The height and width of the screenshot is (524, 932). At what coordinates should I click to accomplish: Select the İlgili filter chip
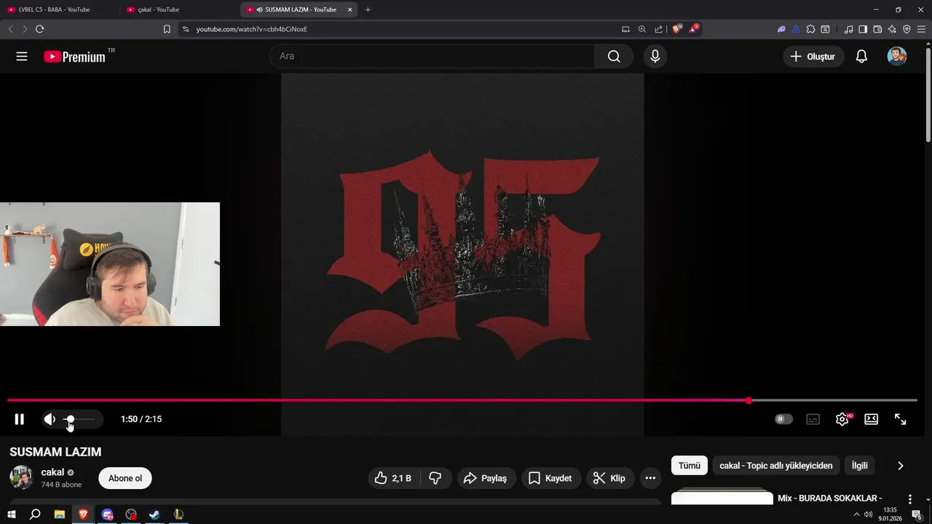click(x=860, y=466)
